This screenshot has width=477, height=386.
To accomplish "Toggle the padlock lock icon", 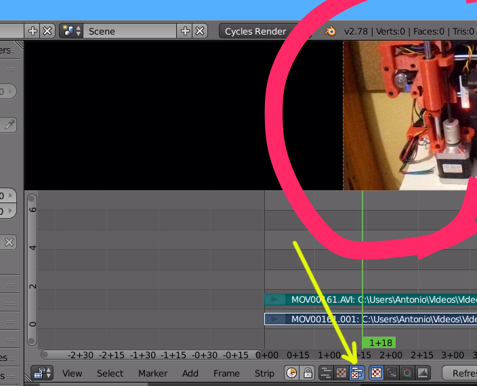I will [x=308, y=373].
